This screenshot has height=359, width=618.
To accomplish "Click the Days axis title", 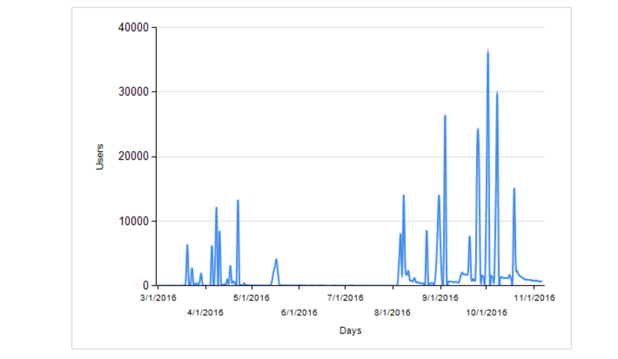I will pos(350,331).
